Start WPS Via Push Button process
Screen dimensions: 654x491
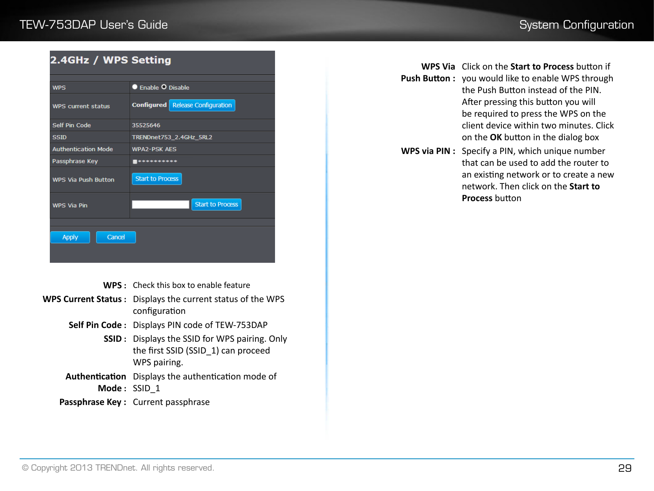click(157, 179)
